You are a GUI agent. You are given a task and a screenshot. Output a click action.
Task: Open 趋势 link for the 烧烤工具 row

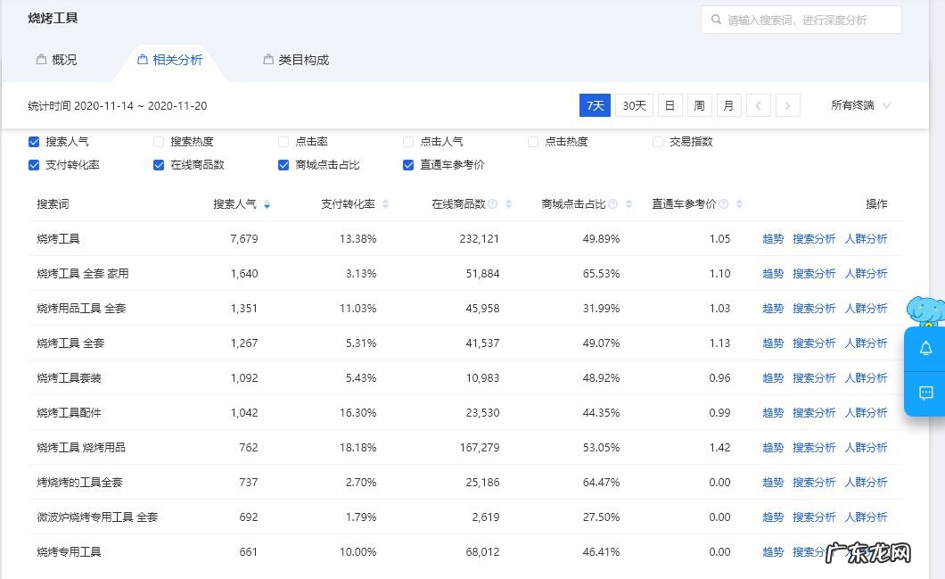[772, 237]
